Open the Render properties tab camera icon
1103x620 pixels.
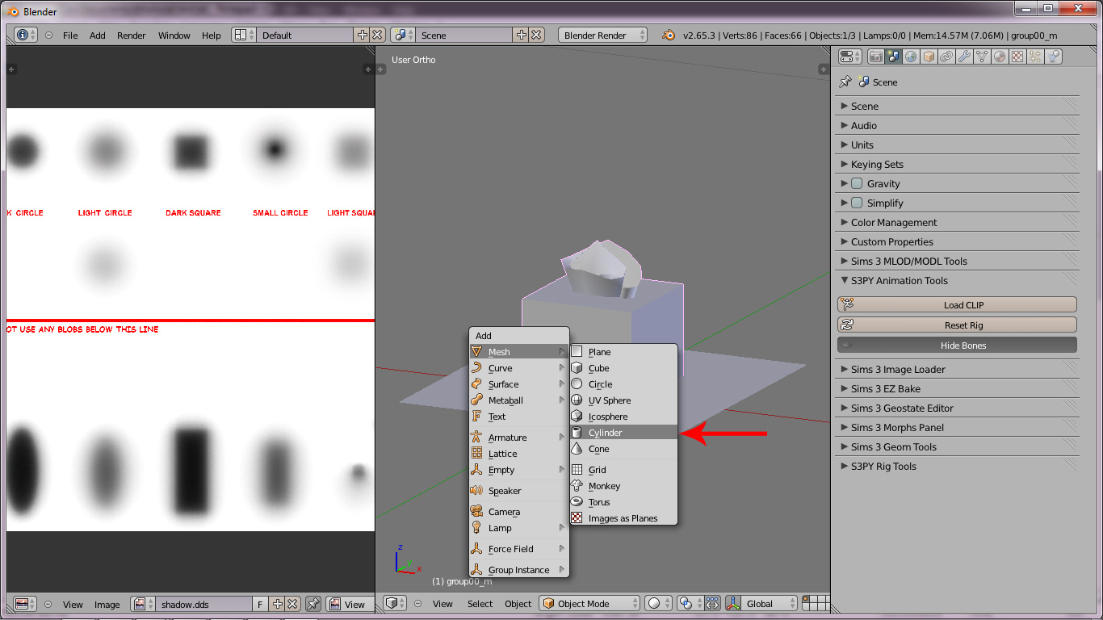click(875, 57)
